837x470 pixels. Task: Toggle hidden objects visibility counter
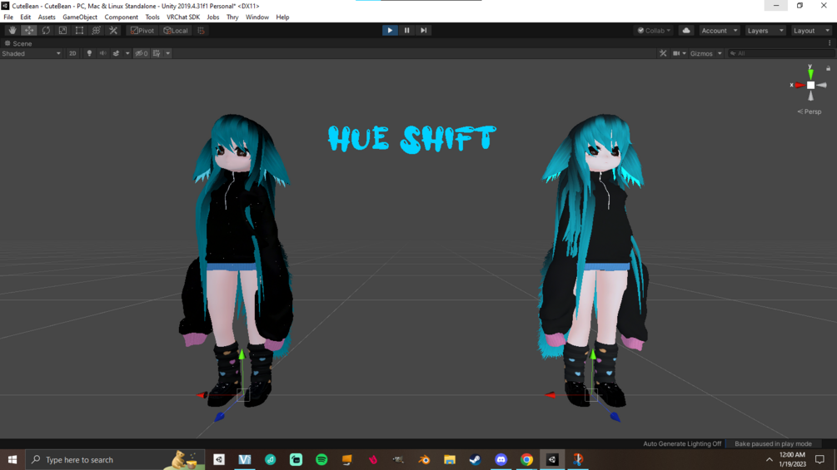142,53
